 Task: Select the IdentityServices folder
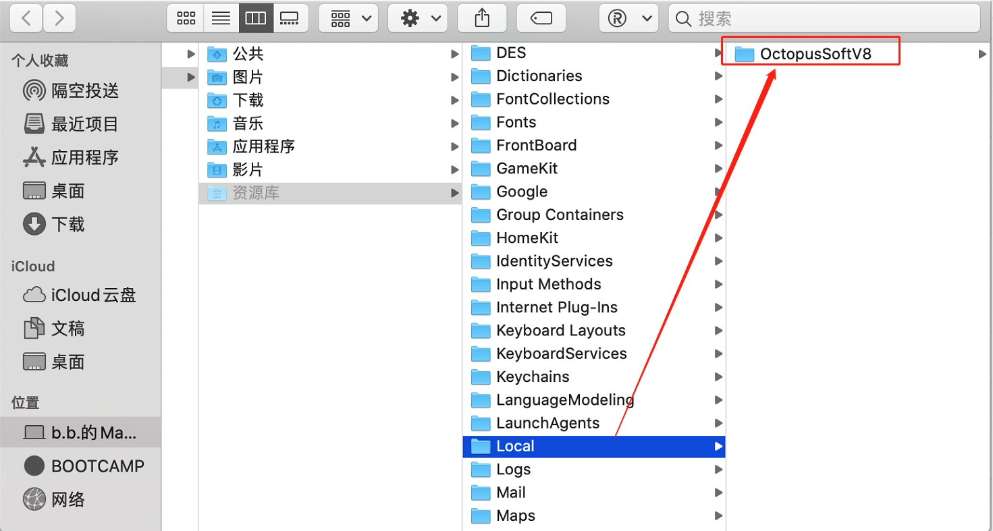click(594, 261)
